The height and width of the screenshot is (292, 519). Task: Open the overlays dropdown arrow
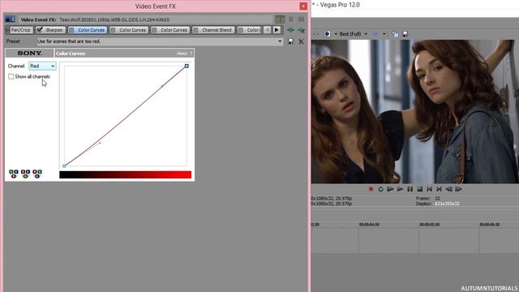384,34
